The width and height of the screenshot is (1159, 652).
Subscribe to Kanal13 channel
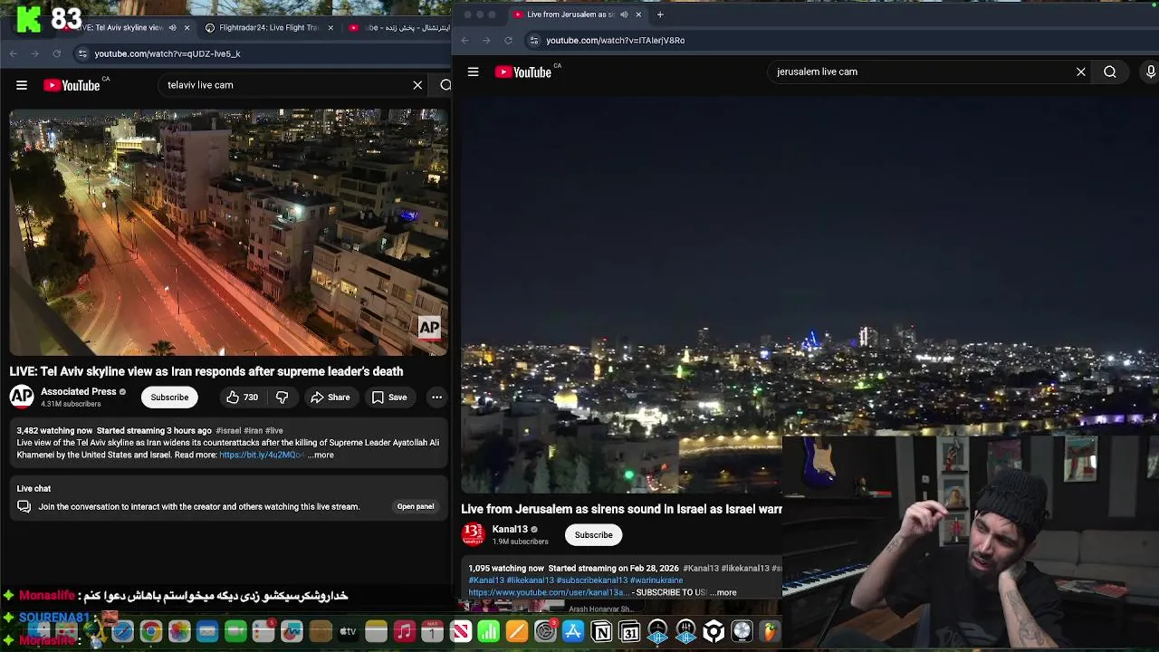(593, 534)
